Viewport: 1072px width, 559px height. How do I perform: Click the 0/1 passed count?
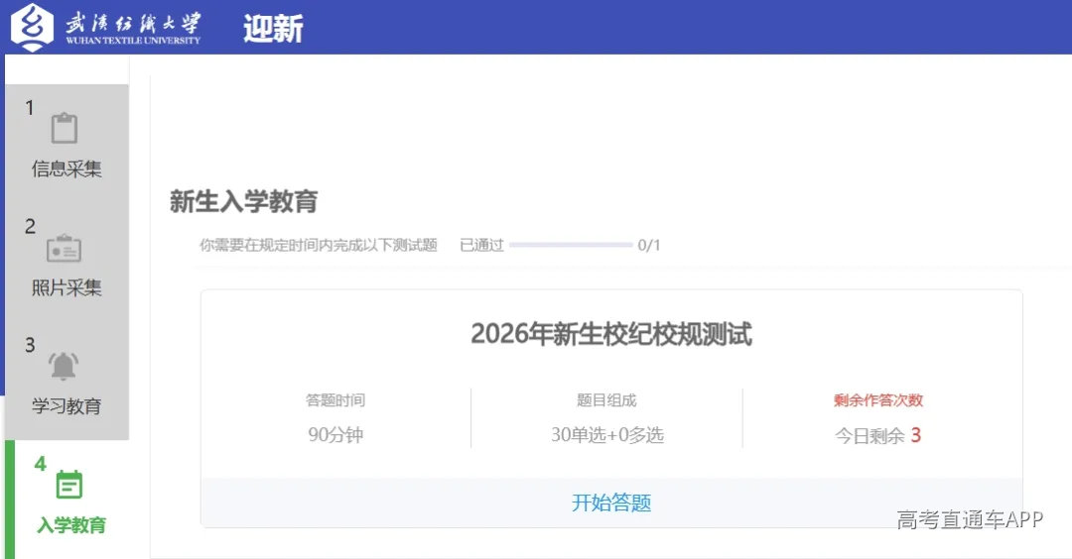point(649,245)
